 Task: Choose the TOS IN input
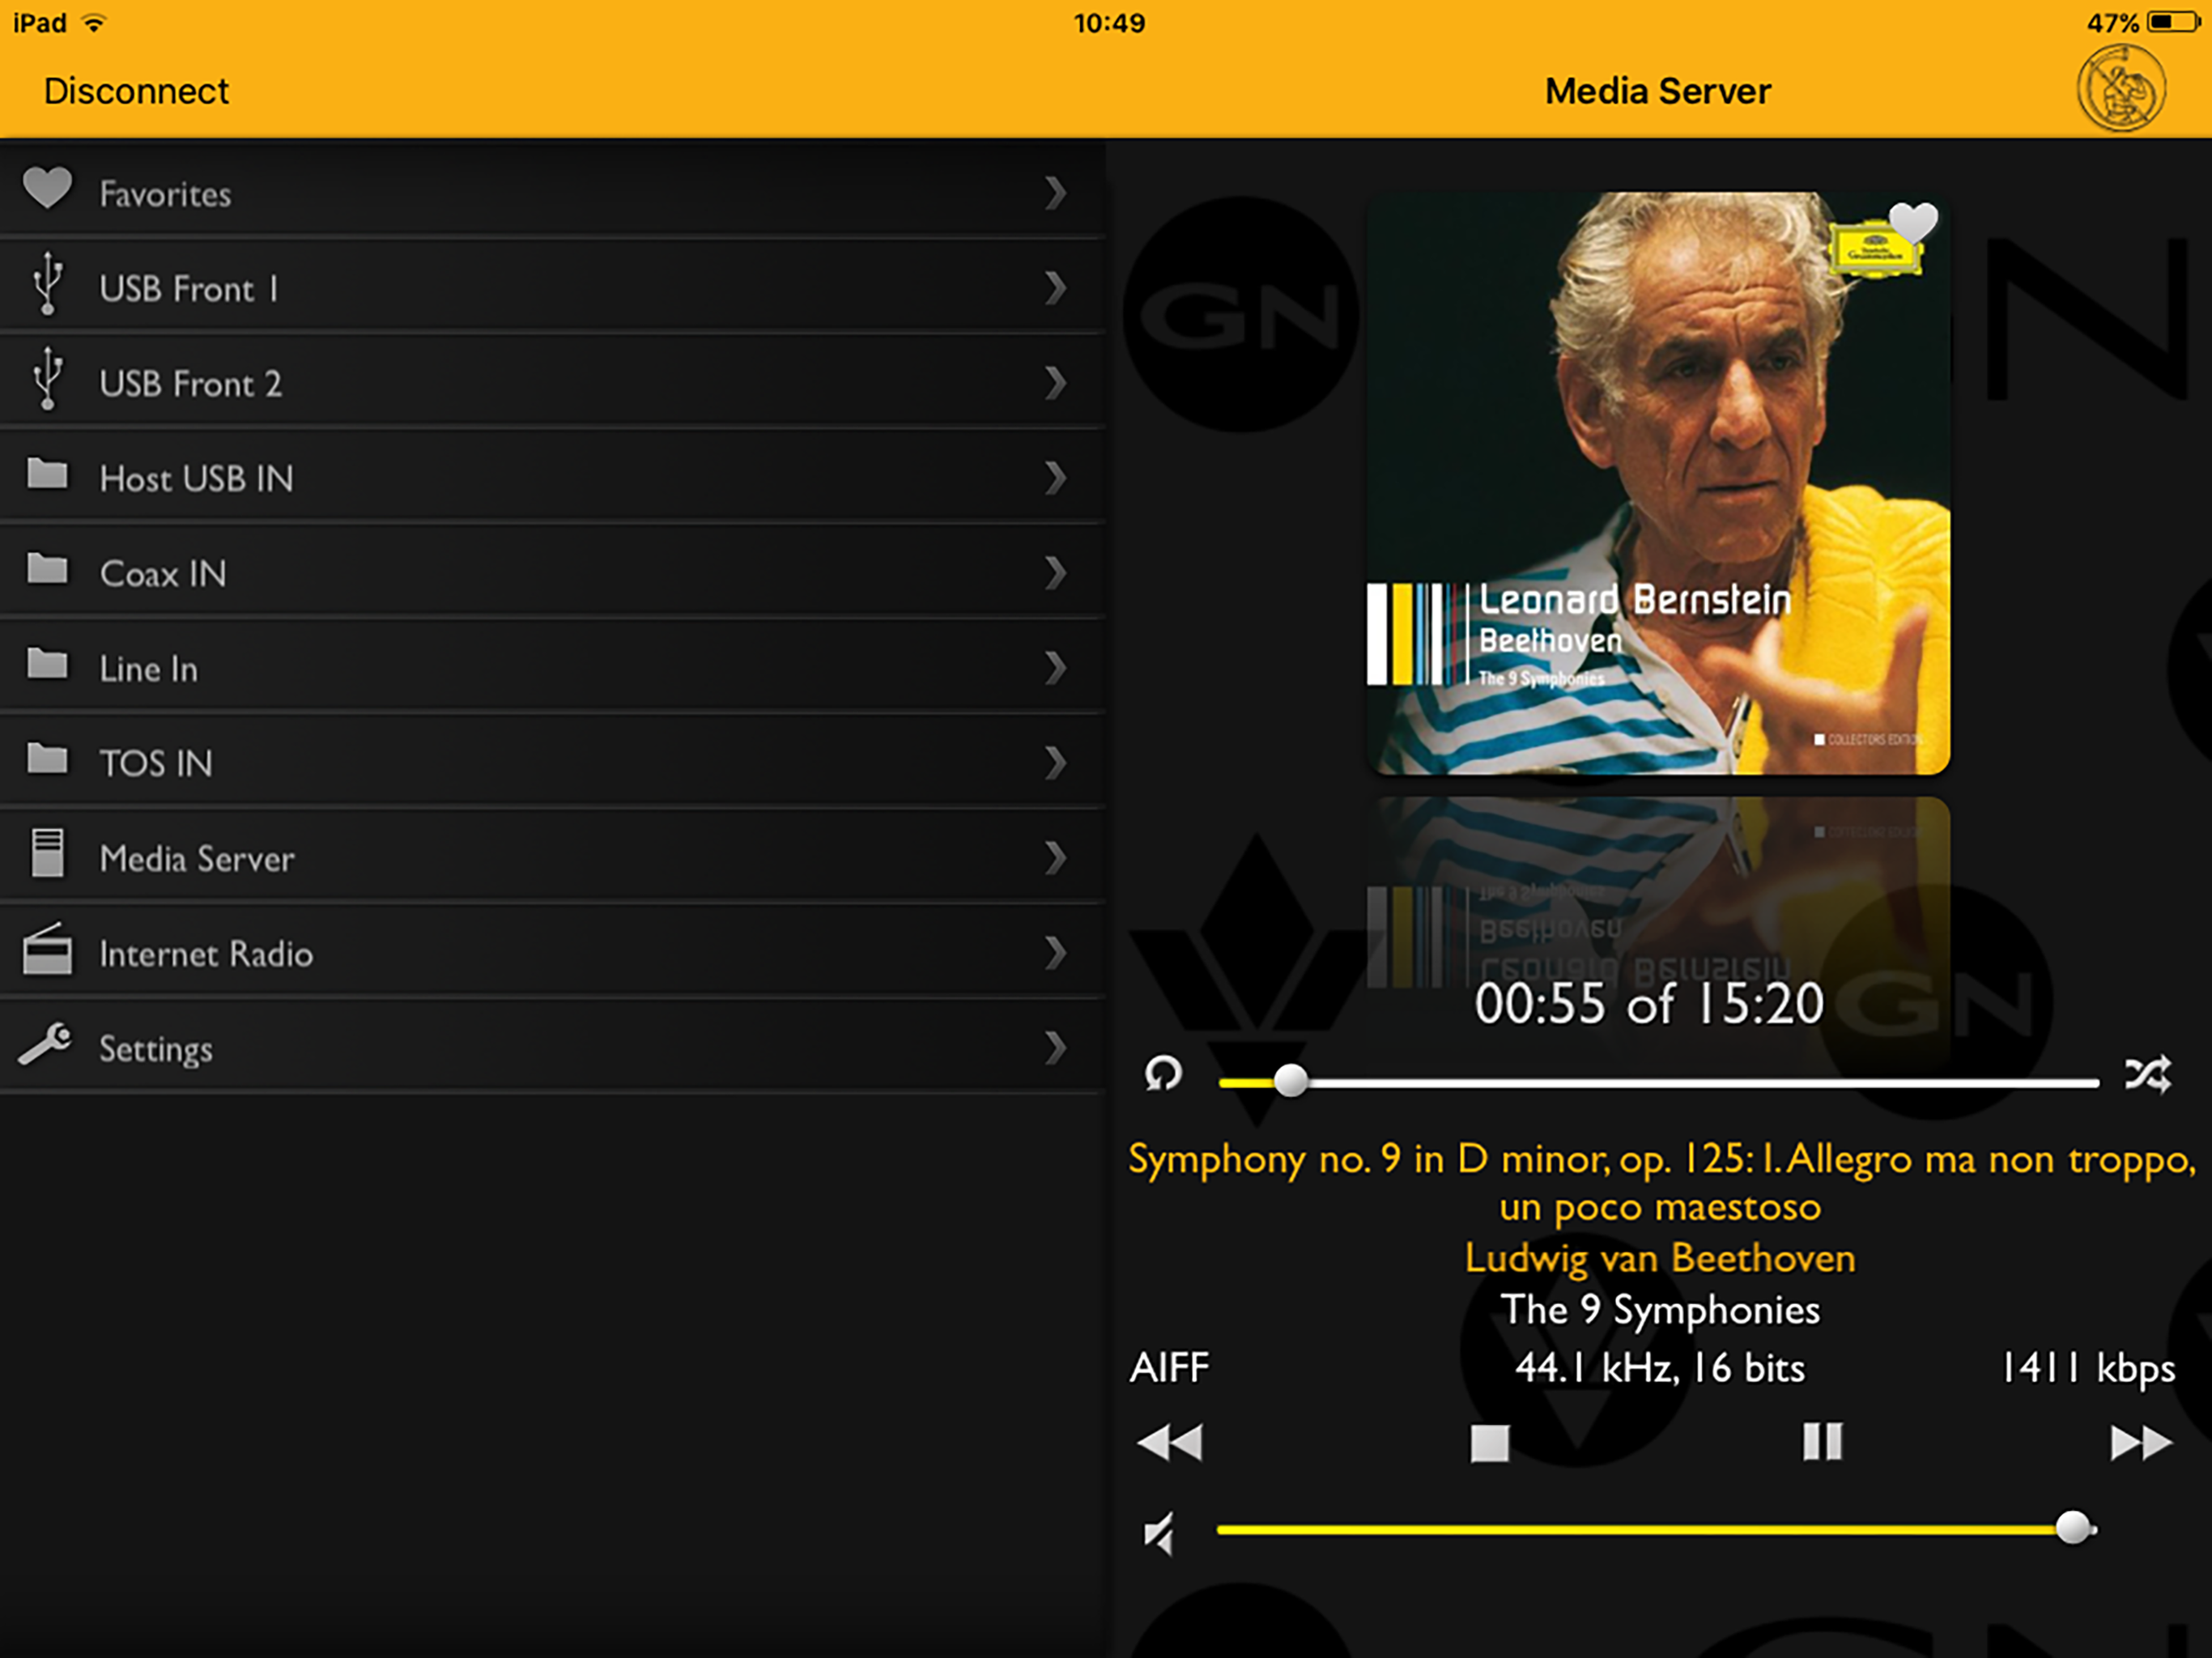pos(552,762)
